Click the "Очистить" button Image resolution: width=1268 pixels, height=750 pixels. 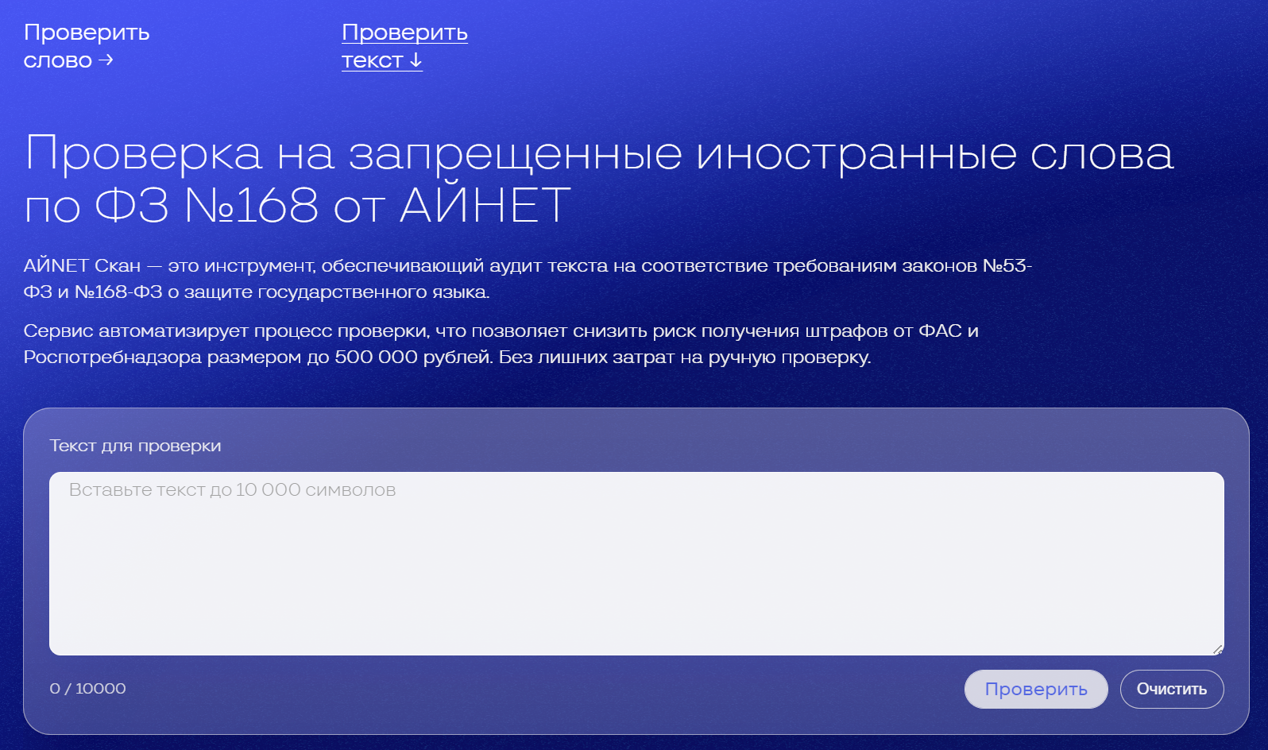pos(1172,689)
